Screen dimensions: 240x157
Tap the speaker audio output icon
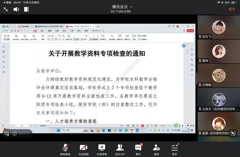pos(16,9)
